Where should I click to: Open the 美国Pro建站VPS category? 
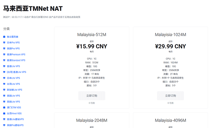(15, 125)
